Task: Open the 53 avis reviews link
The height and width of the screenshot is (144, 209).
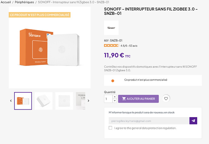Action: point(133,46)
